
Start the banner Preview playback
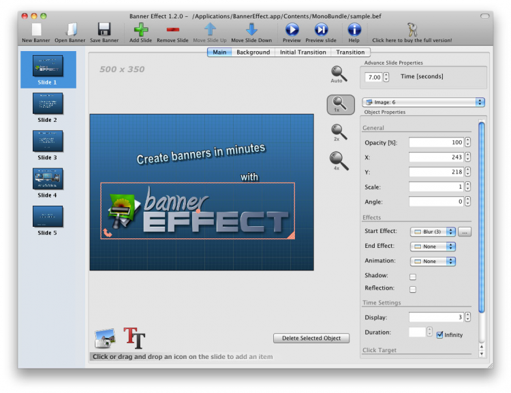coord(292,29)
